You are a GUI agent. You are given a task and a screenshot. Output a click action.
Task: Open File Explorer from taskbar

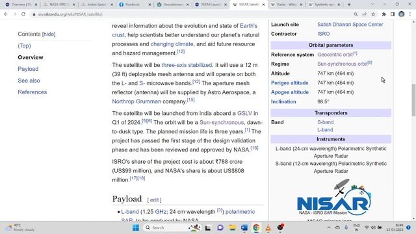233,227
